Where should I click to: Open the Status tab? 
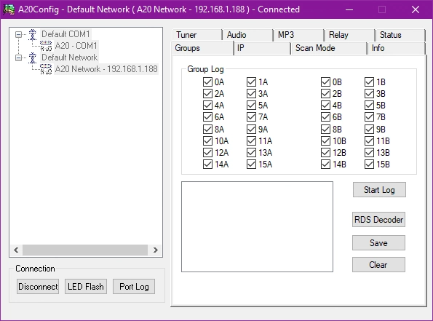click(400, 35)
